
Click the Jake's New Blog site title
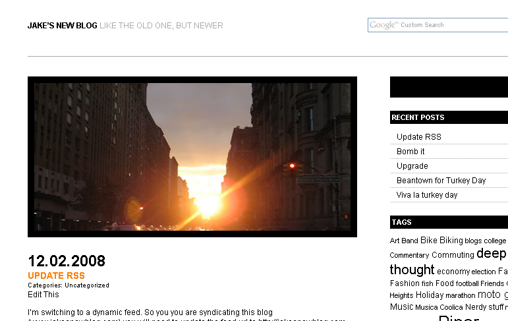click(62, 26)
